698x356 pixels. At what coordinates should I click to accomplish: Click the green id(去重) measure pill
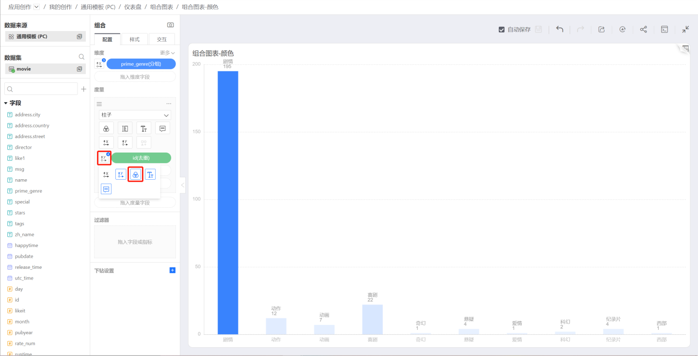click(141, 158)
